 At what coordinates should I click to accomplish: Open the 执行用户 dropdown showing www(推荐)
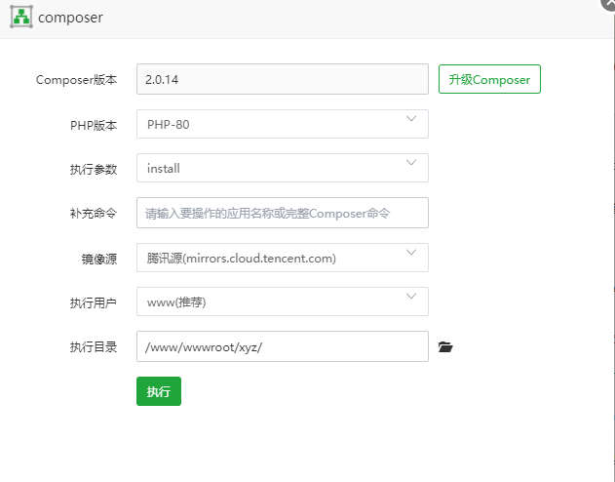pyautogui.click(x=283, y=301)
